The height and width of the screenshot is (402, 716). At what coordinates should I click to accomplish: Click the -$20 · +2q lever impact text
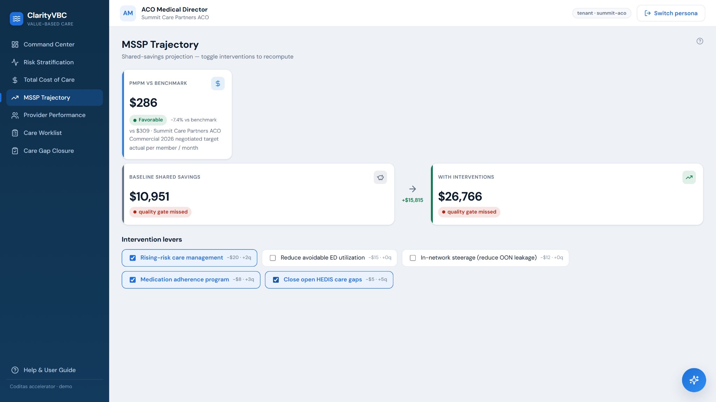coord(239,258)
